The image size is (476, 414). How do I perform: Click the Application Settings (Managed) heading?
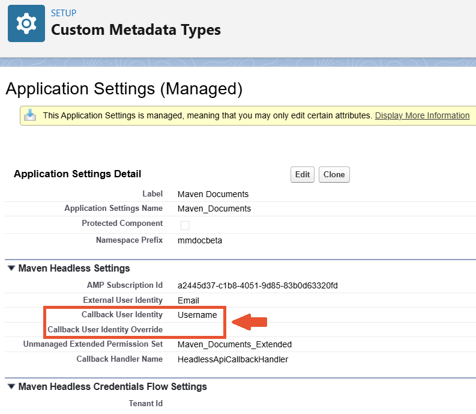124,89
